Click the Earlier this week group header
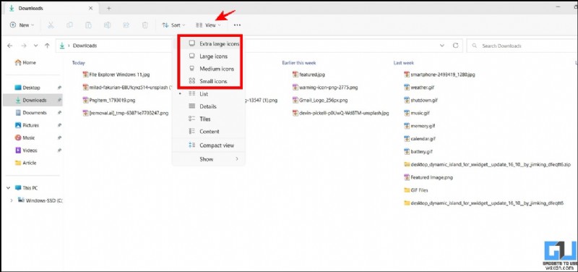Screen dimensions: 578x272 coord(299,63)
